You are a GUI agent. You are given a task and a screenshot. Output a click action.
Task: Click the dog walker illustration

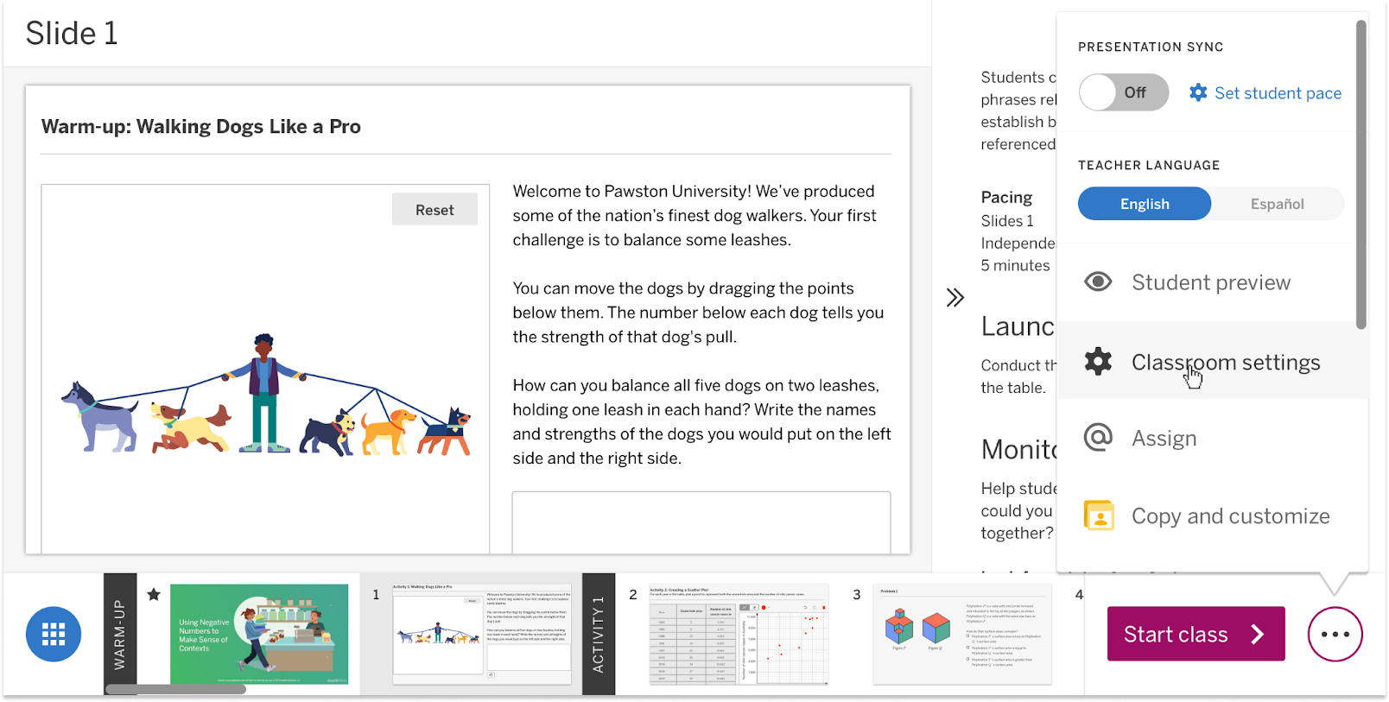click(x=266, y=394)
